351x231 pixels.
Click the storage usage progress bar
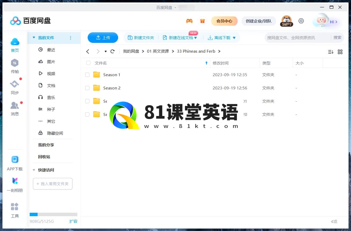click(54, 215)
